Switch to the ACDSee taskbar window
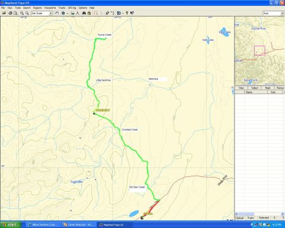 [78, 224]
